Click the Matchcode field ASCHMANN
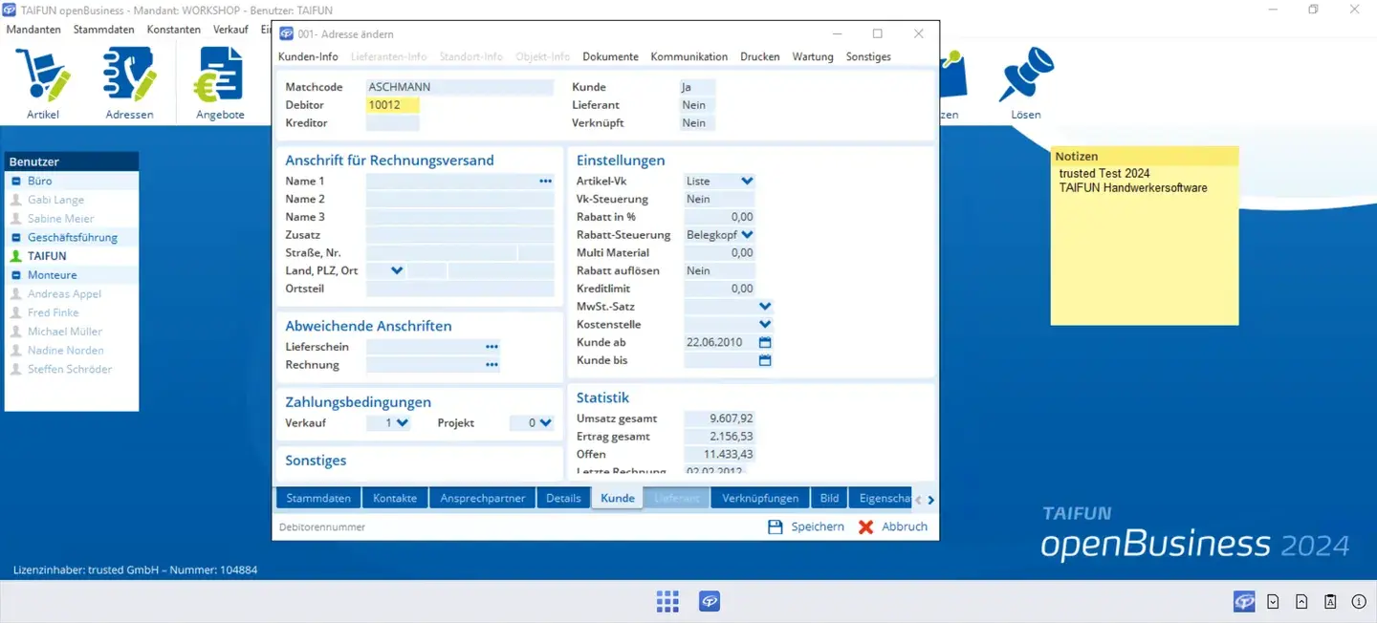The height and width of the screenshot is (623, 1377). pyautogui.click(x=460, y=87)
